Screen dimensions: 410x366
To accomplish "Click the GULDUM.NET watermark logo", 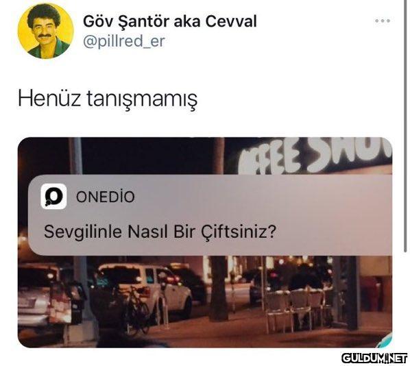I will (374, 358).
